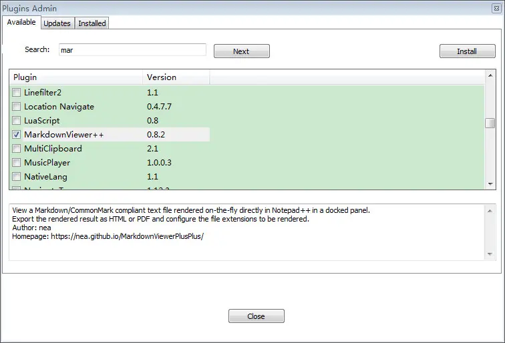Click plugin list scrollbar up arrow
505x343 pixels.
[490, 75]
